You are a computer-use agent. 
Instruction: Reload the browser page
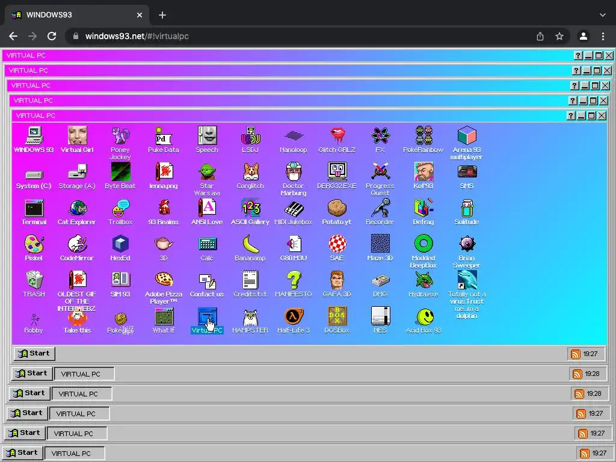point(52,36)
